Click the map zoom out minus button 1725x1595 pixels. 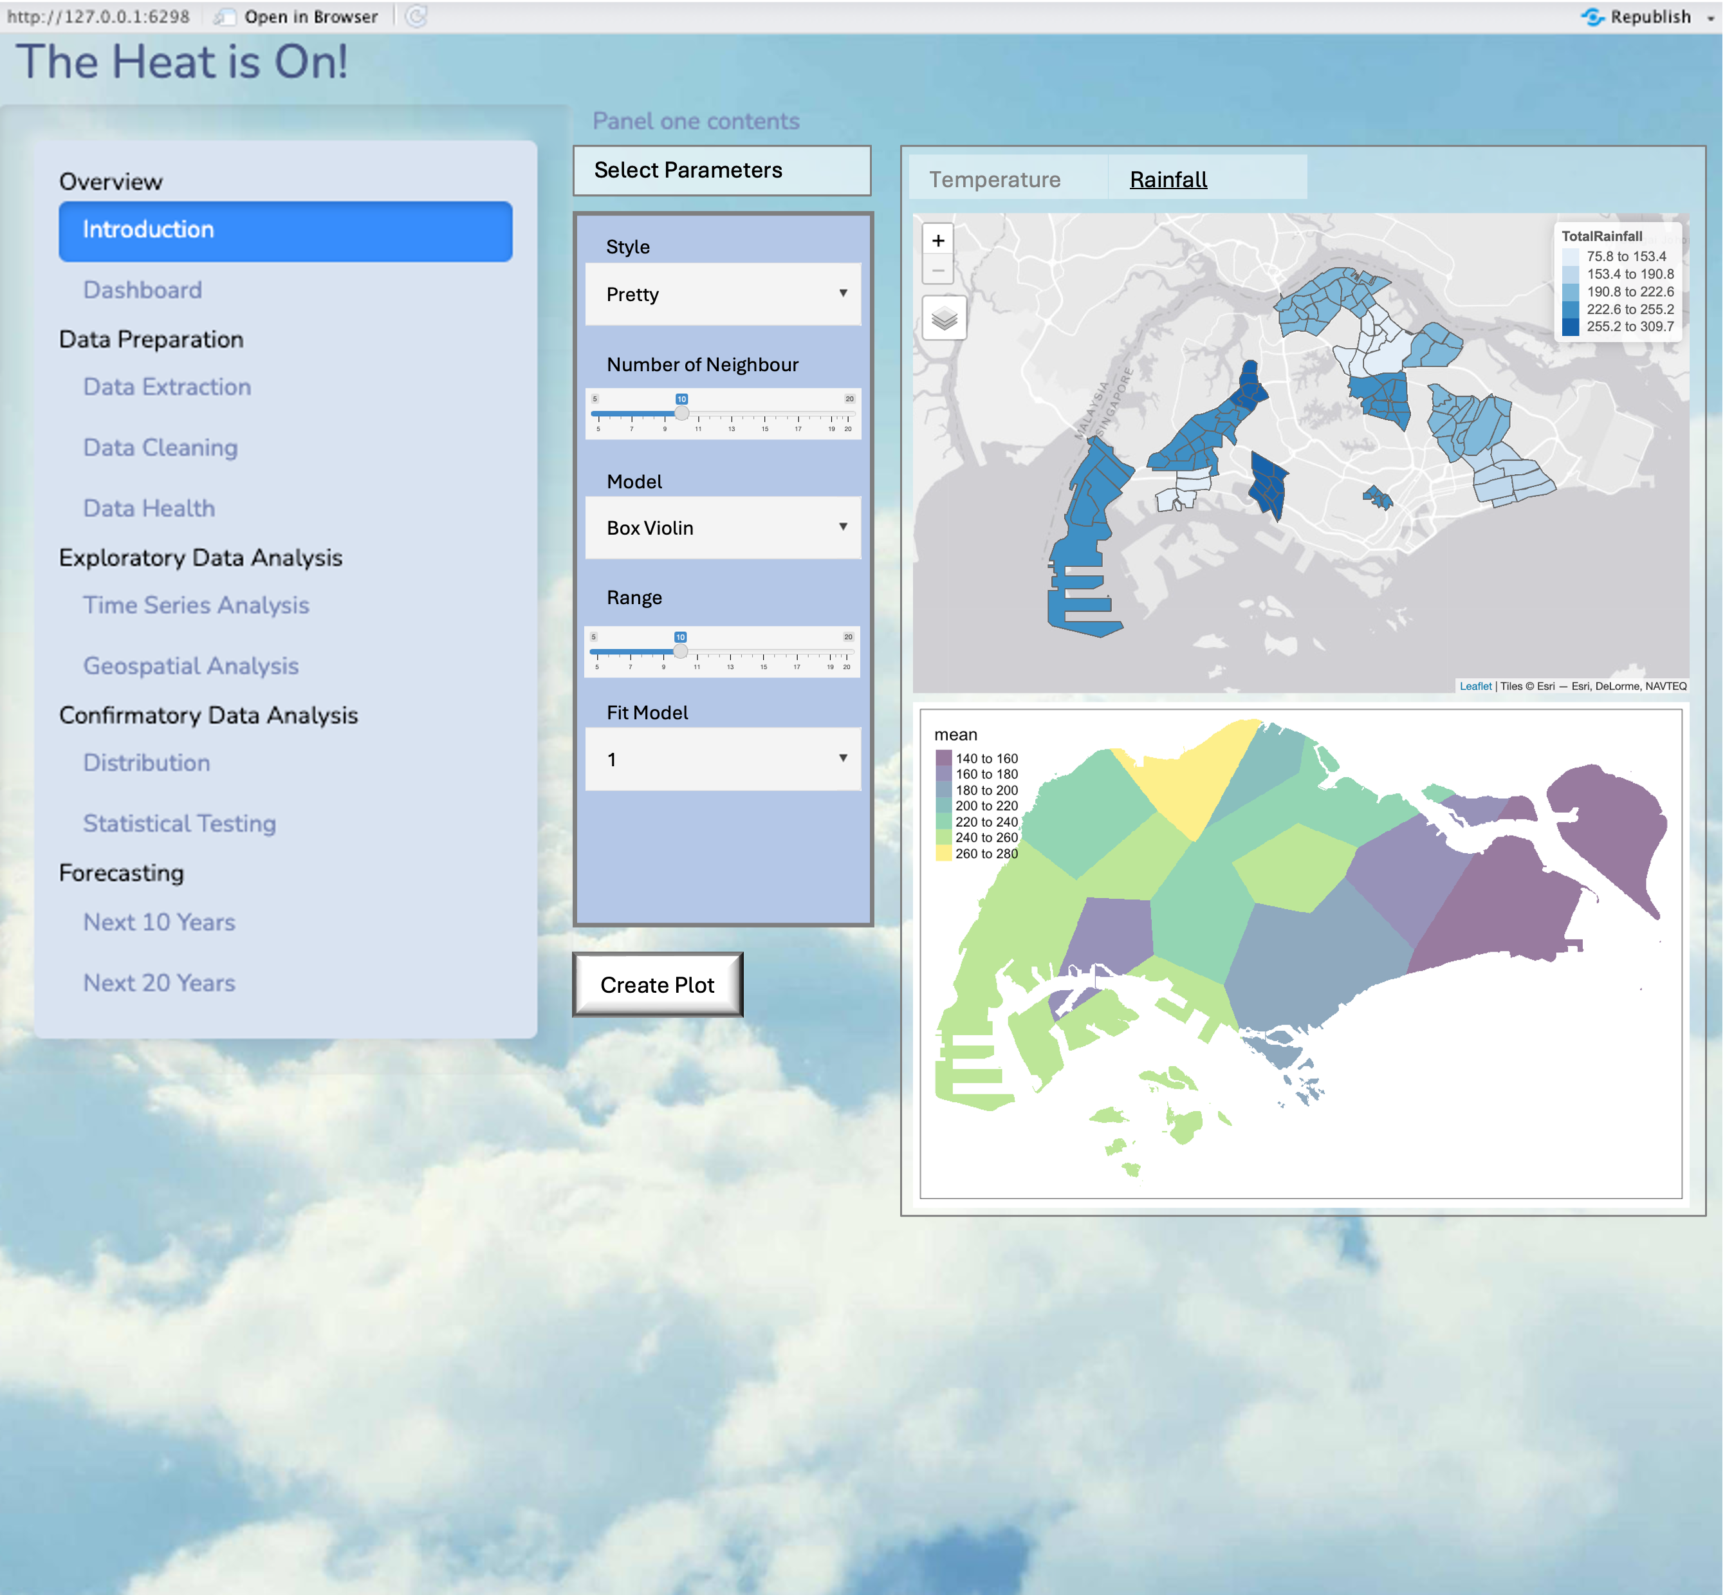coord(938,271)
